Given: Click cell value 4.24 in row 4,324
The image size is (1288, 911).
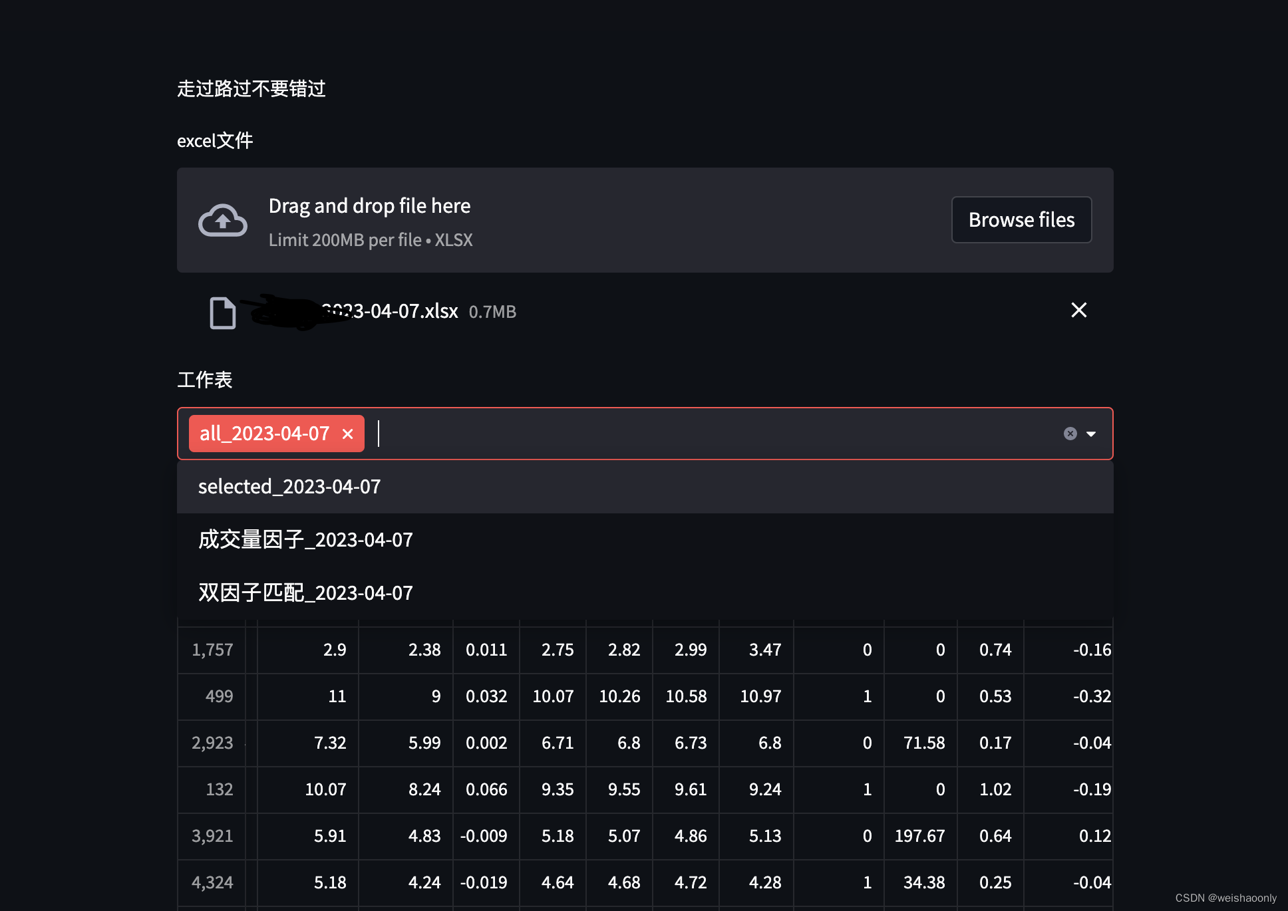Looking at the screenshot, I should coord(406,882).
